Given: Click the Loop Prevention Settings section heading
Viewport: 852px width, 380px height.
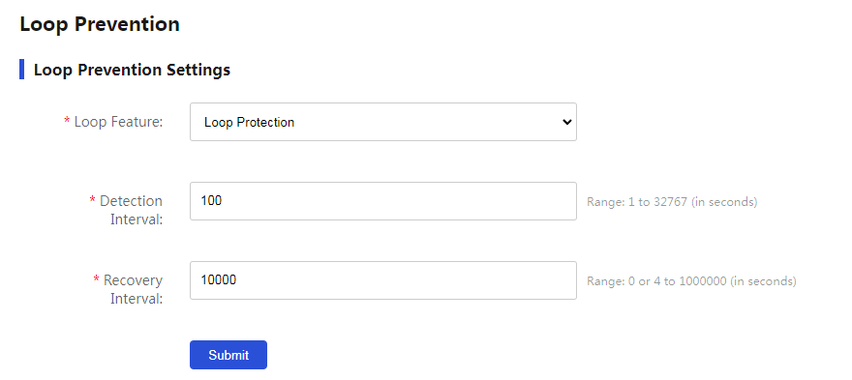Looking at the screenshot, I should click(x=132, y=70).
